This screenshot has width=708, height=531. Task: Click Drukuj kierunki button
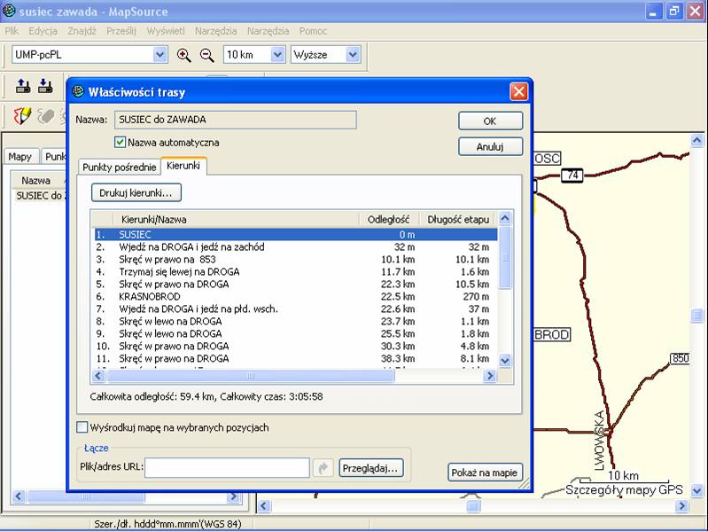(136, 192)
